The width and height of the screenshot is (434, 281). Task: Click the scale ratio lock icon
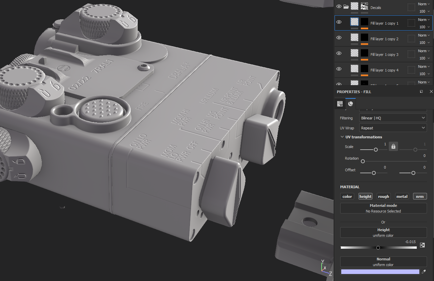click(x=393, y=146)
